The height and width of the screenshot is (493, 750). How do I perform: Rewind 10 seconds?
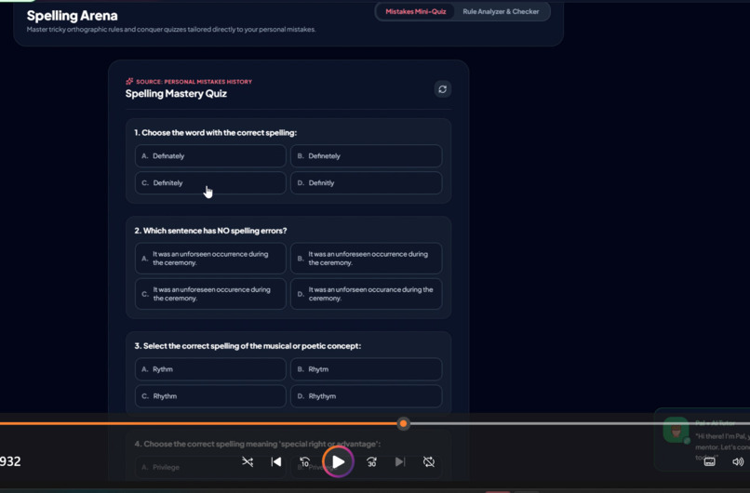coord(304,462)
